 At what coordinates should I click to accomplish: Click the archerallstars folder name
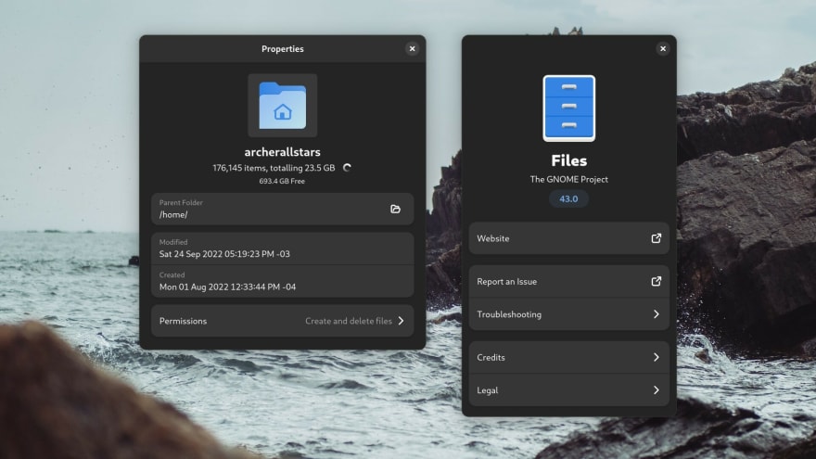coord(283,152)
